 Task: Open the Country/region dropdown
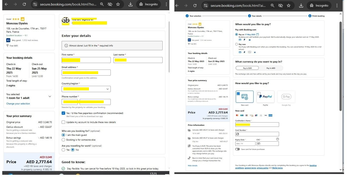tap(86, 89)
